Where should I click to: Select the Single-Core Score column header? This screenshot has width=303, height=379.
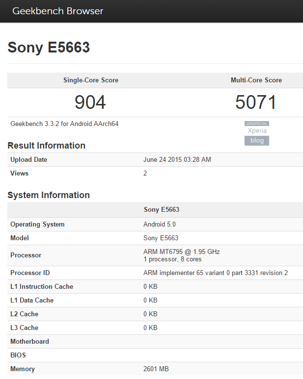(91, 80)
